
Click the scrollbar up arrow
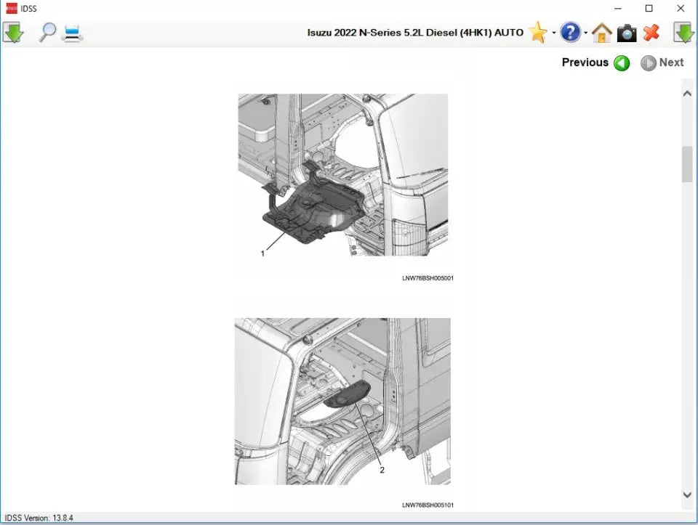[x=686, y=92]
